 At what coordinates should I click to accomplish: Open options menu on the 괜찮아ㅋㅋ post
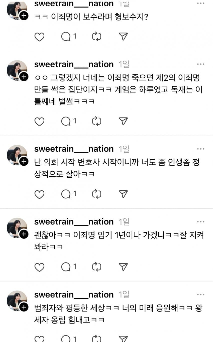coord(201,222)
